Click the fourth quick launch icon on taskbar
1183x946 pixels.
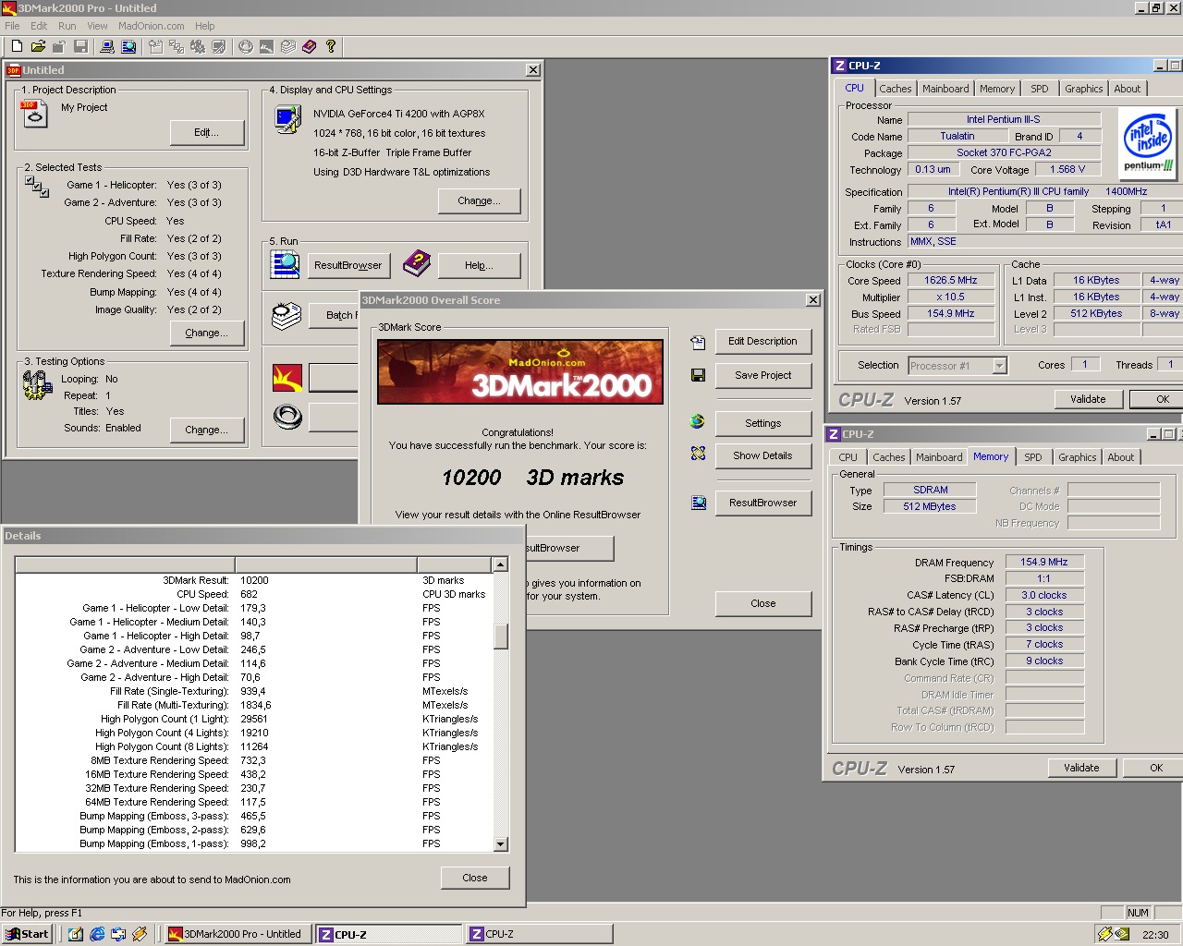click(140, 934)
